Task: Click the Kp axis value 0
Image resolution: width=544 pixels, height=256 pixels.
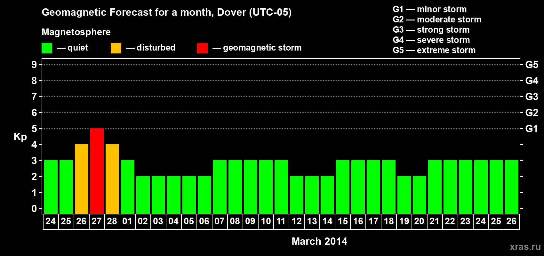Action: (34, 209)
